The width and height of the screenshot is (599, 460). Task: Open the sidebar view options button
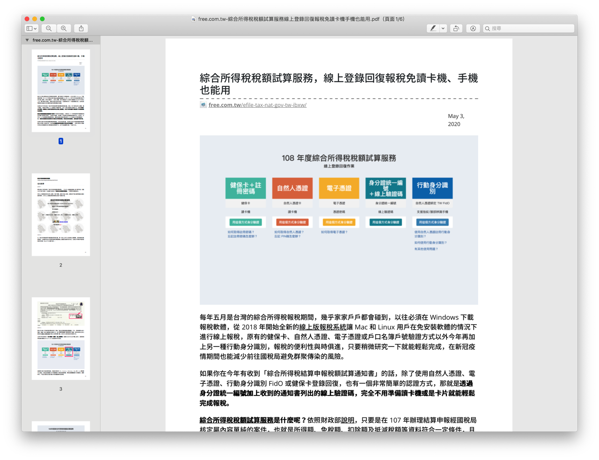(x=32, y=29)
